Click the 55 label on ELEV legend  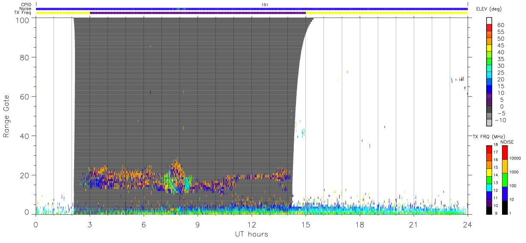(501, 32)
